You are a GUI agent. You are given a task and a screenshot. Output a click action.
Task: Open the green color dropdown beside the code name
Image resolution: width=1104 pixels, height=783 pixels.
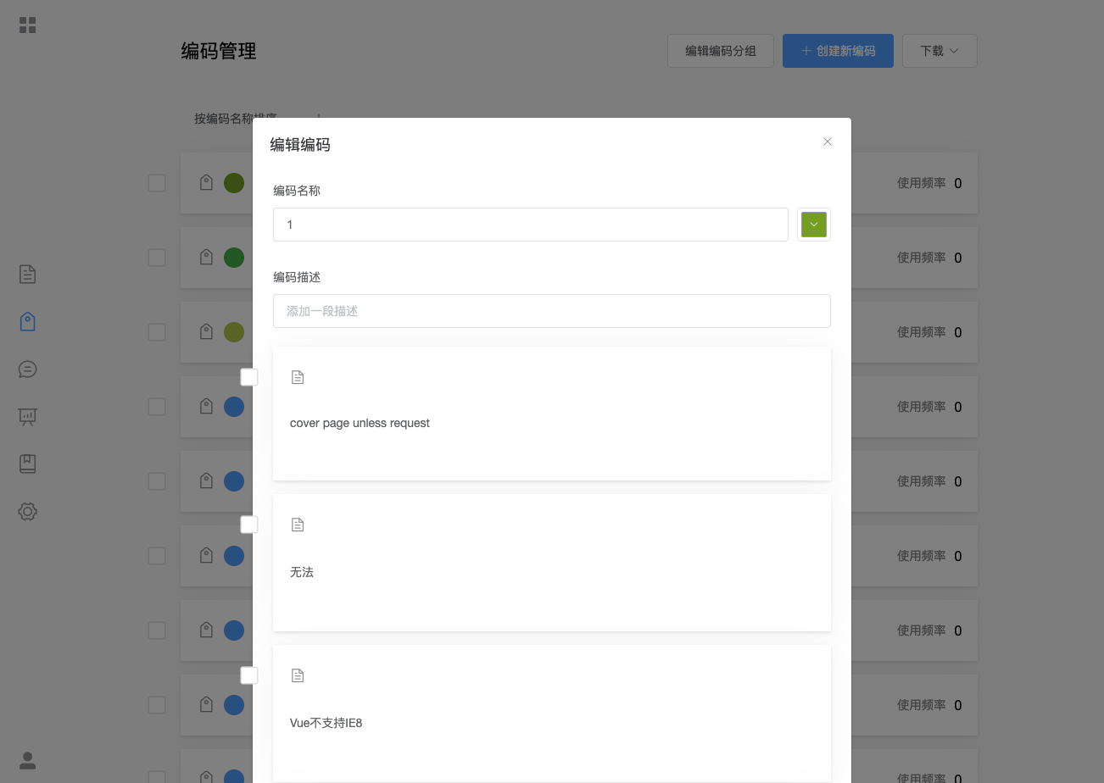tap(814, 225)
